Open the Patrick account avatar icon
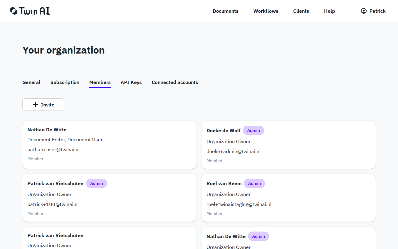This screenshot has width=398, height=249. 363,11
